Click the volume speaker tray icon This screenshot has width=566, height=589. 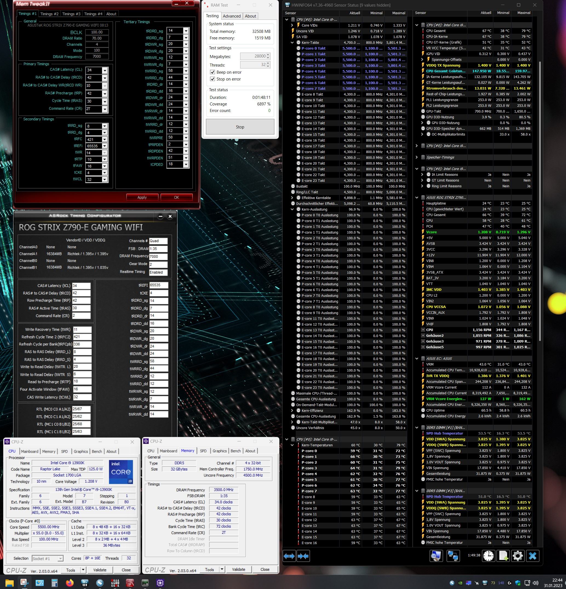click(535, 583)
